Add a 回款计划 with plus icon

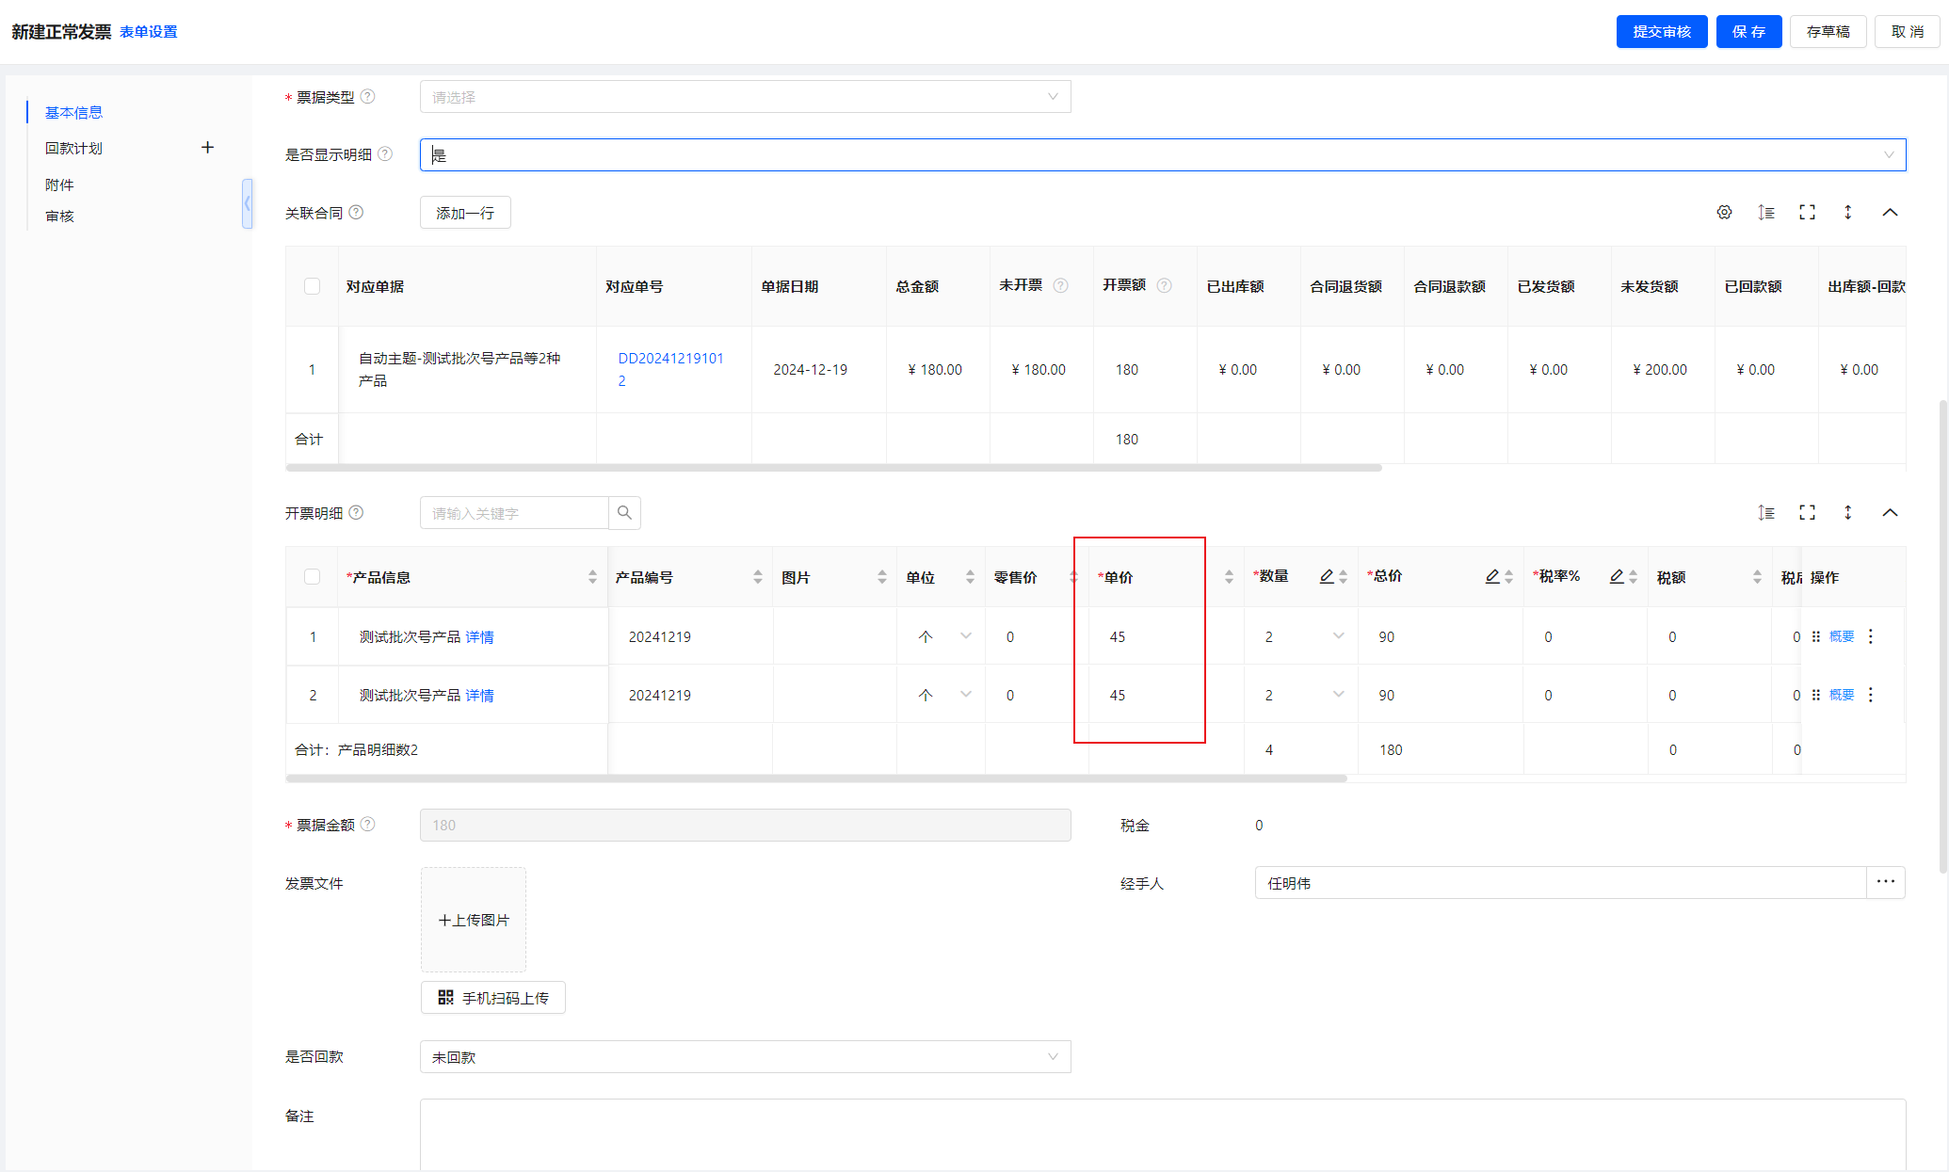coord(207,147)
